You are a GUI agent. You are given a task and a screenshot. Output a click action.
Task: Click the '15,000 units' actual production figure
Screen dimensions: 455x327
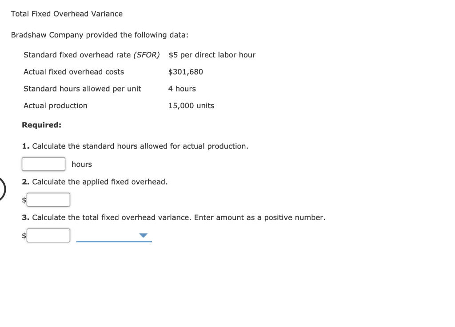[x=191, y=106]
